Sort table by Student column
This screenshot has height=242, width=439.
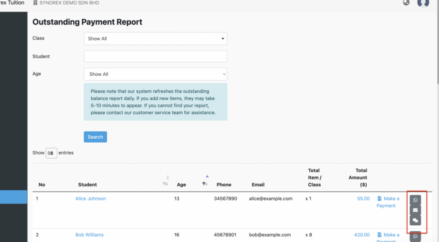coord(165,183)
